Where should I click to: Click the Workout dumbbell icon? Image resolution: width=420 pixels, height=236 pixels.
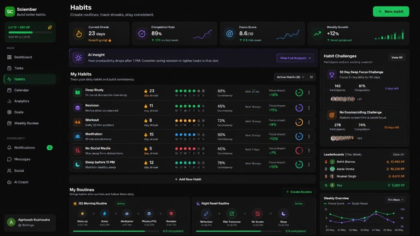pyautogui.click(x=78, y=122)
